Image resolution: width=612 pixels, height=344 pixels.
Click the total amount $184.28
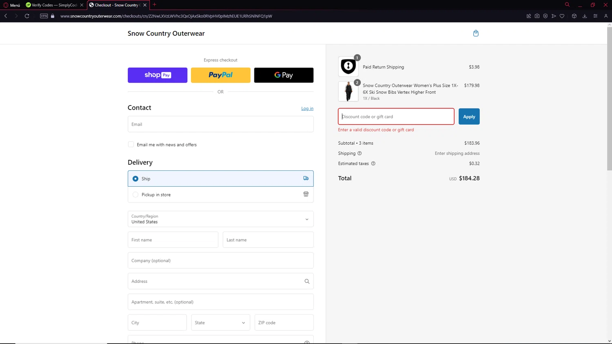point(469,178)
